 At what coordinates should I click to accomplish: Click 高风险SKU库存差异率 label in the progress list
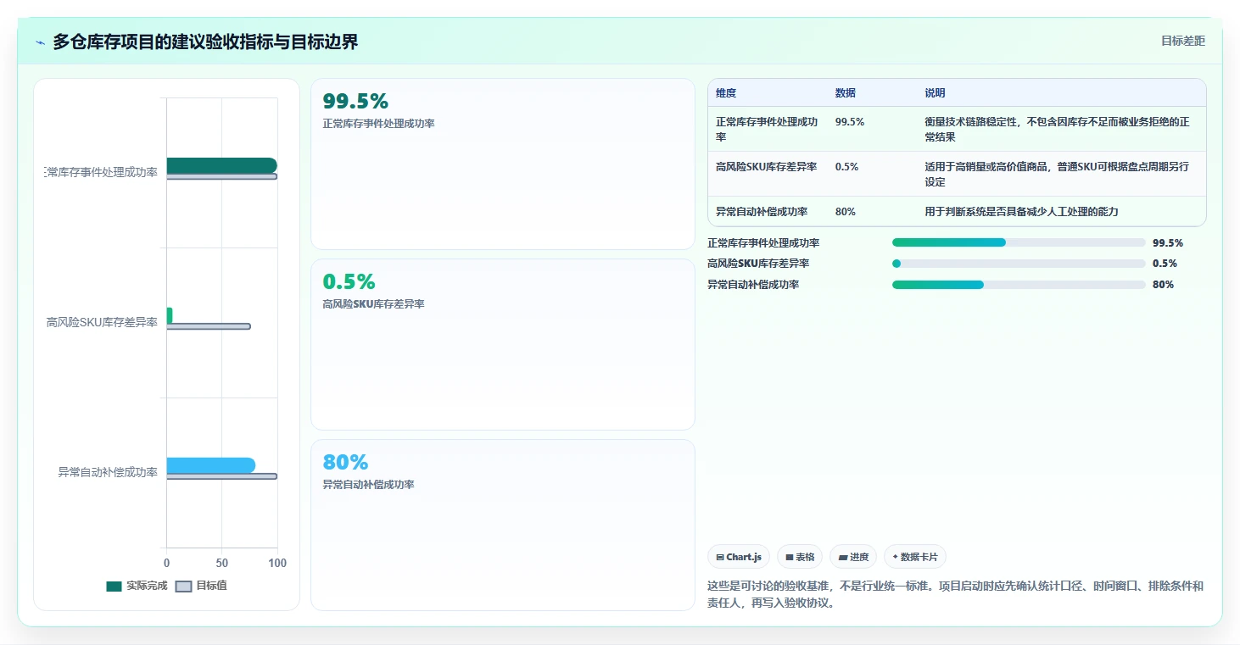tap(758, 264)
